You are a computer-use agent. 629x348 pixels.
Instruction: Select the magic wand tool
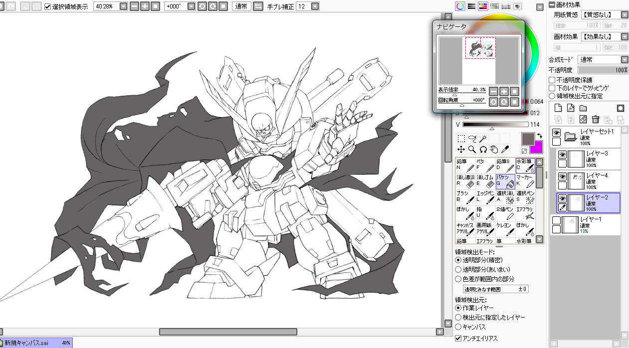[x=483, y=139]
